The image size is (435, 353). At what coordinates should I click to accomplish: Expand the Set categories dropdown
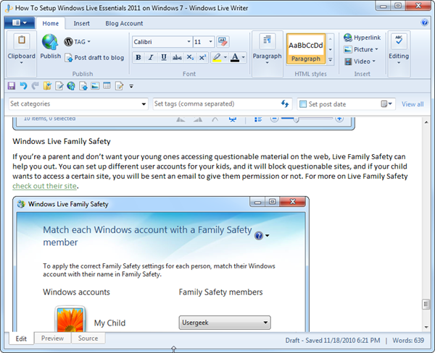pos(143,104)
